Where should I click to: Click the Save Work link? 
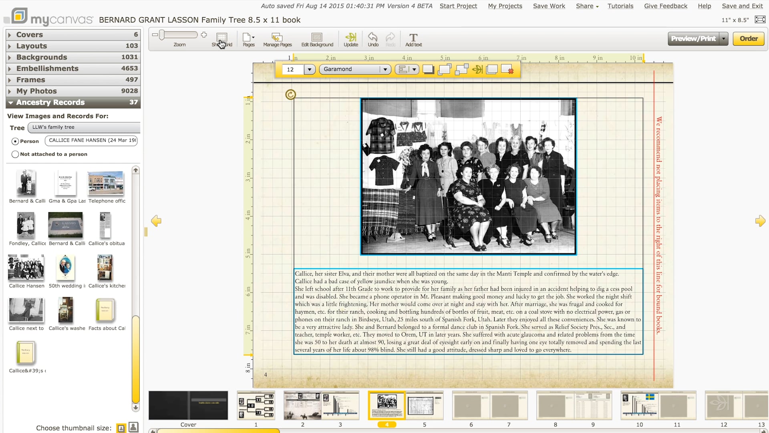(549, 6)
